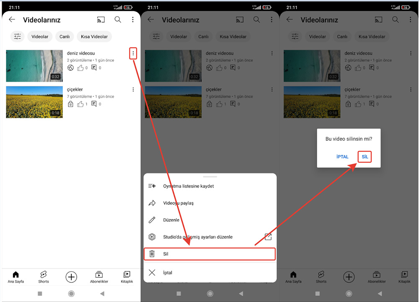Screen dimensions: 419x302
Task: Confirm deletion with the SİL dialog button
Action: coord(365,157)
